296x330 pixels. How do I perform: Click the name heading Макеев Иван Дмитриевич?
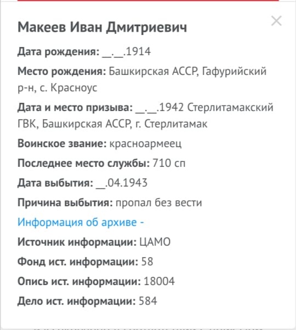(103, 27)
